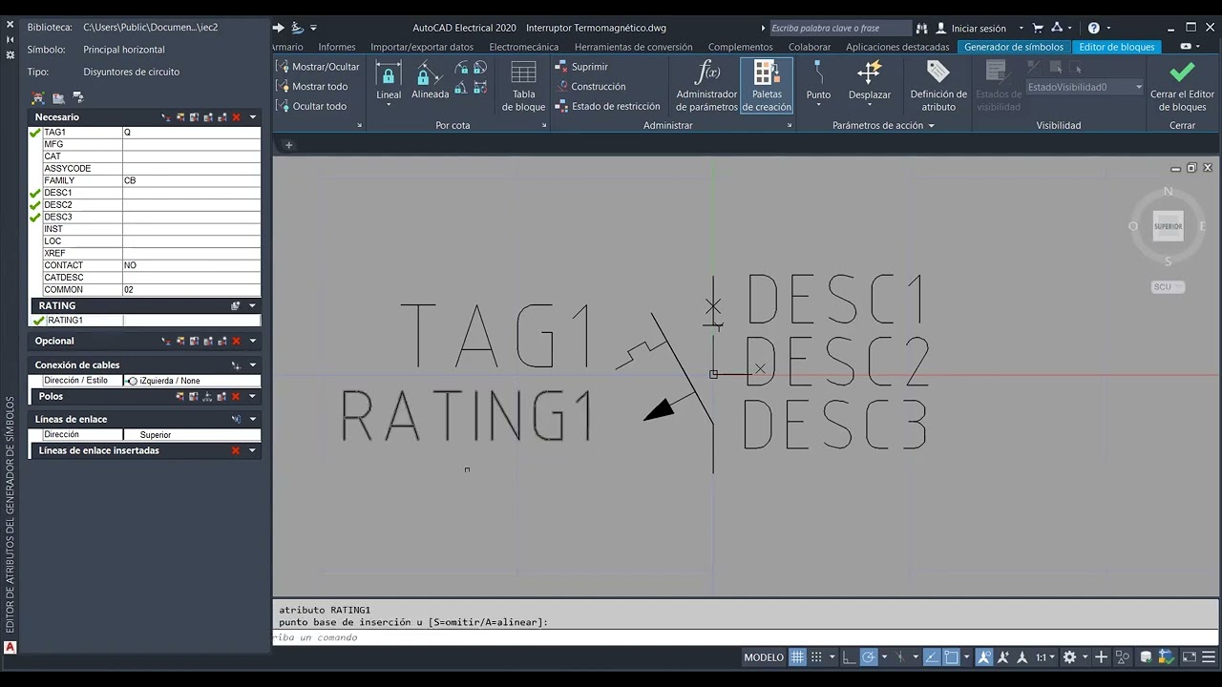1222x687 pixels.
Task: Open Herramientas de conversión tab
Action: click(x=634, y=47)
